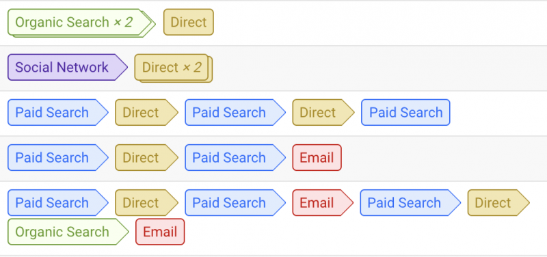Click first Direct chip in third row
This screenshot has height=257, width=547.
point(146,112)
